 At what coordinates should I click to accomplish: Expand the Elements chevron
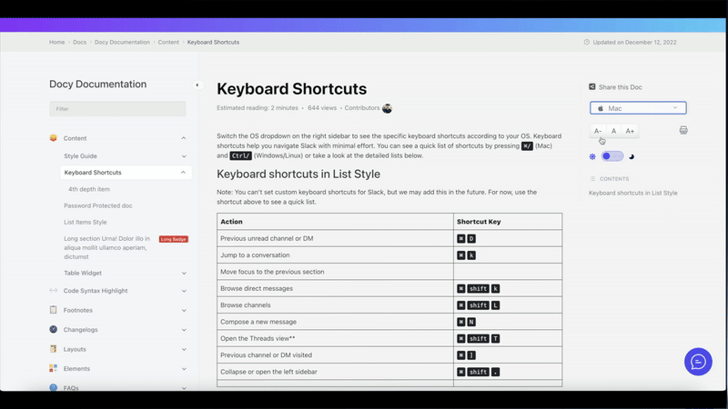184,369
